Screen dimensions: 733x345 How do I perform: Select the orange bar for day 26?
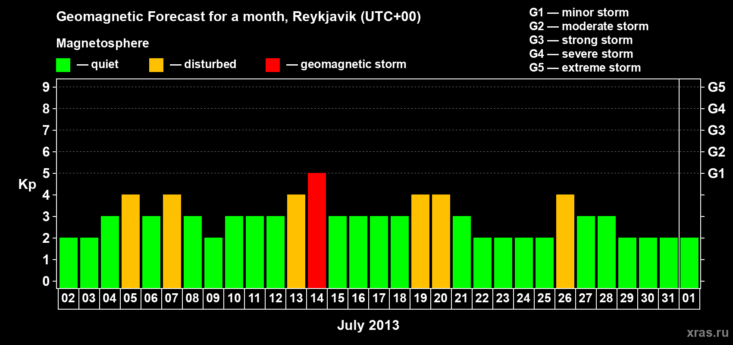[565, 241]
